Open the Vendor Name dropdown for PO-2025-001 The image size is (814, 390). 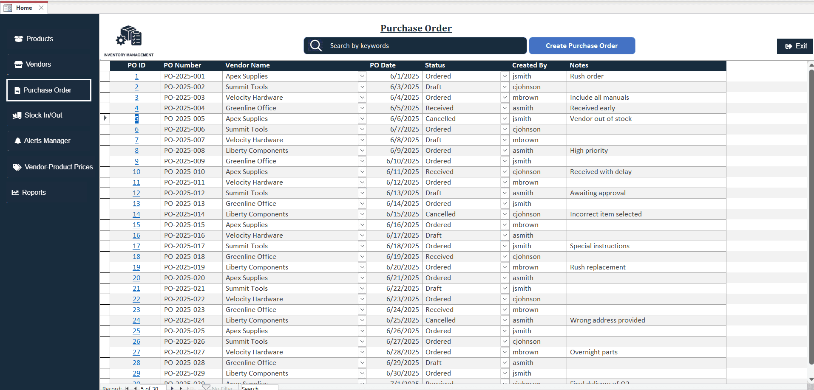(362, 76)
